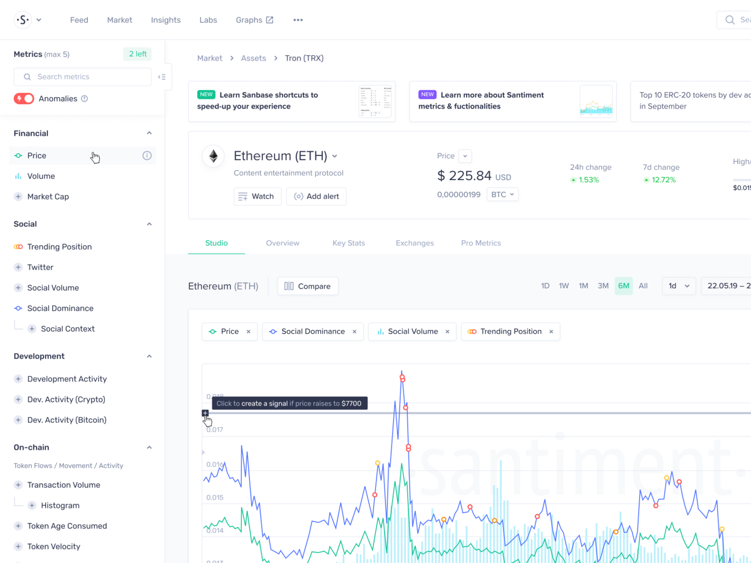
Task: Remove Price chip from chart
Action: [x=249, y=332]
